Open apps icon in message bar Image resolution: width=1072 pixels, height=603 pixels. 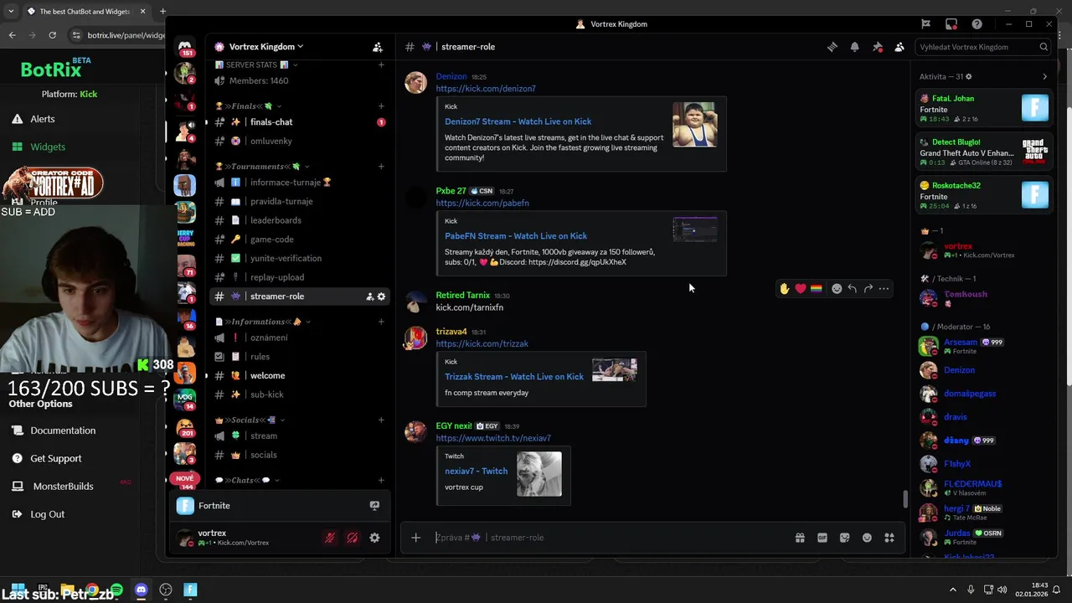[889, 538]
